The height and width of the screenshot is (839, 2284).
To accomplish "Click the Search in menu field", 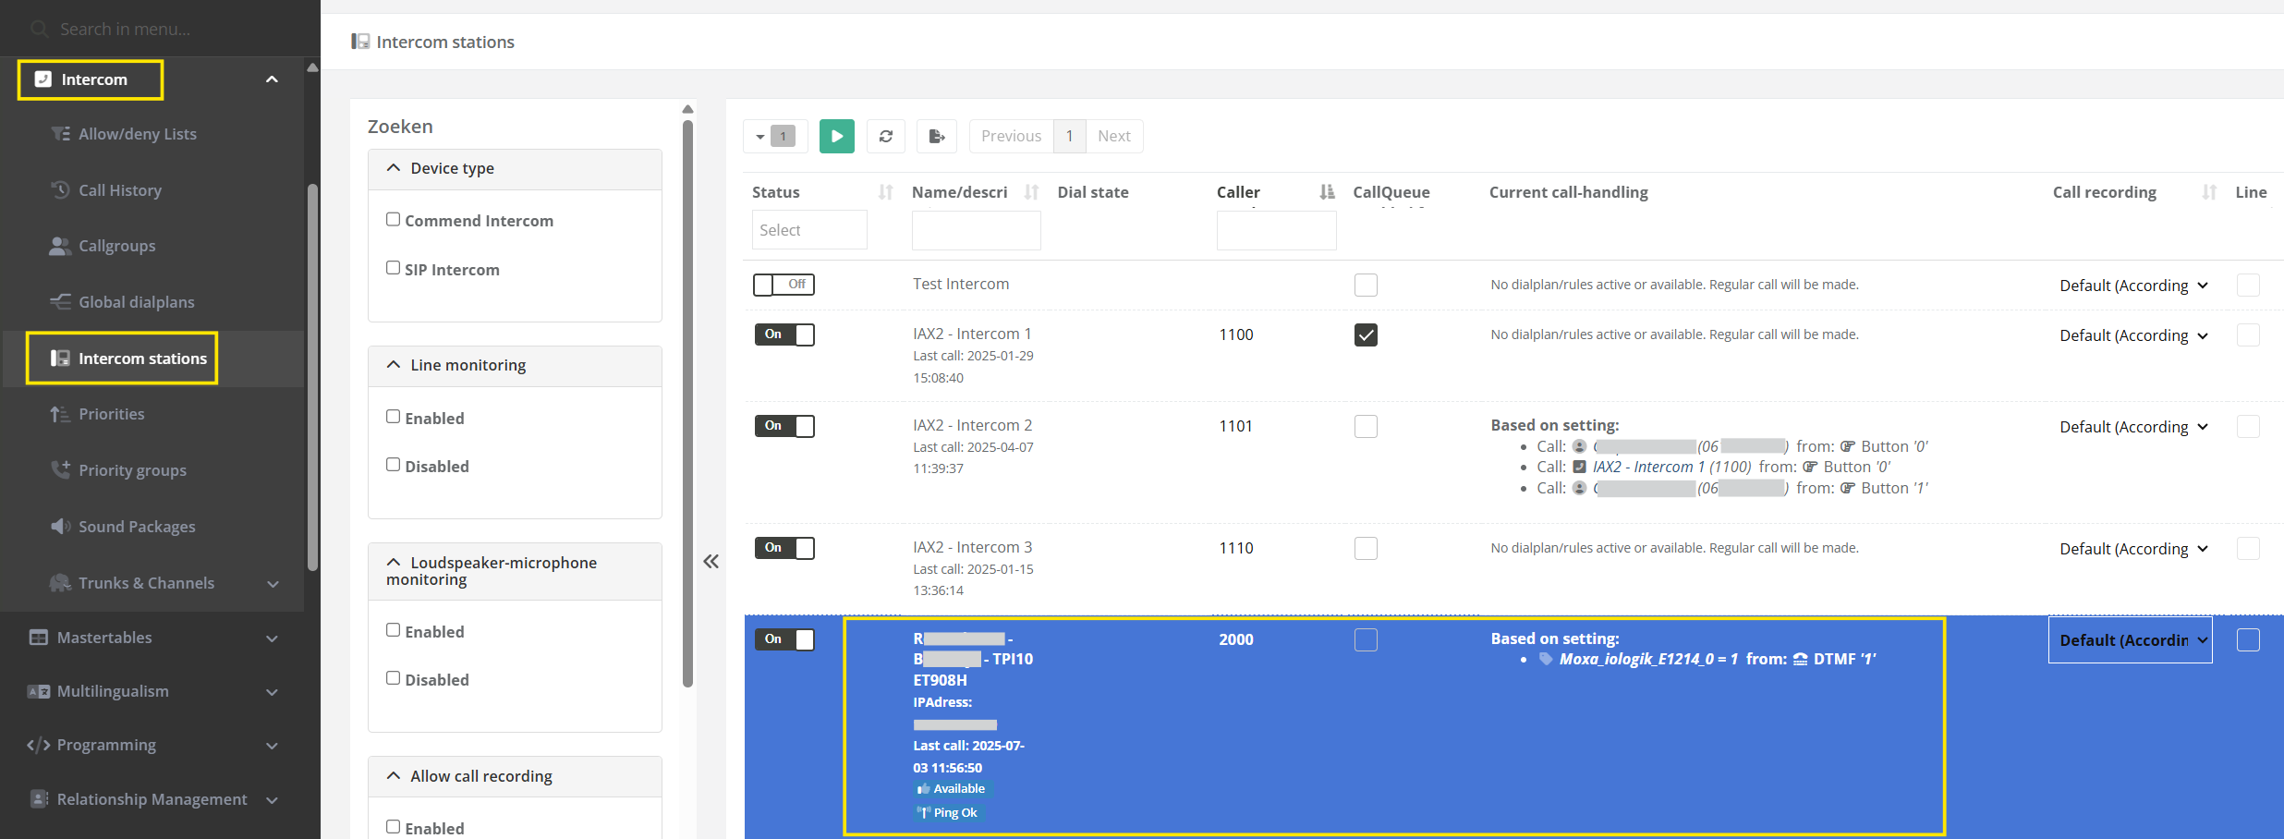I will [x=157, y=29].
